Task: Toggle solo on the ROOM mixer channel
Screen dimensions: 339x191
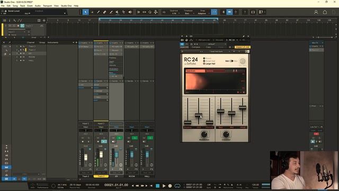Action: (135, 138)
